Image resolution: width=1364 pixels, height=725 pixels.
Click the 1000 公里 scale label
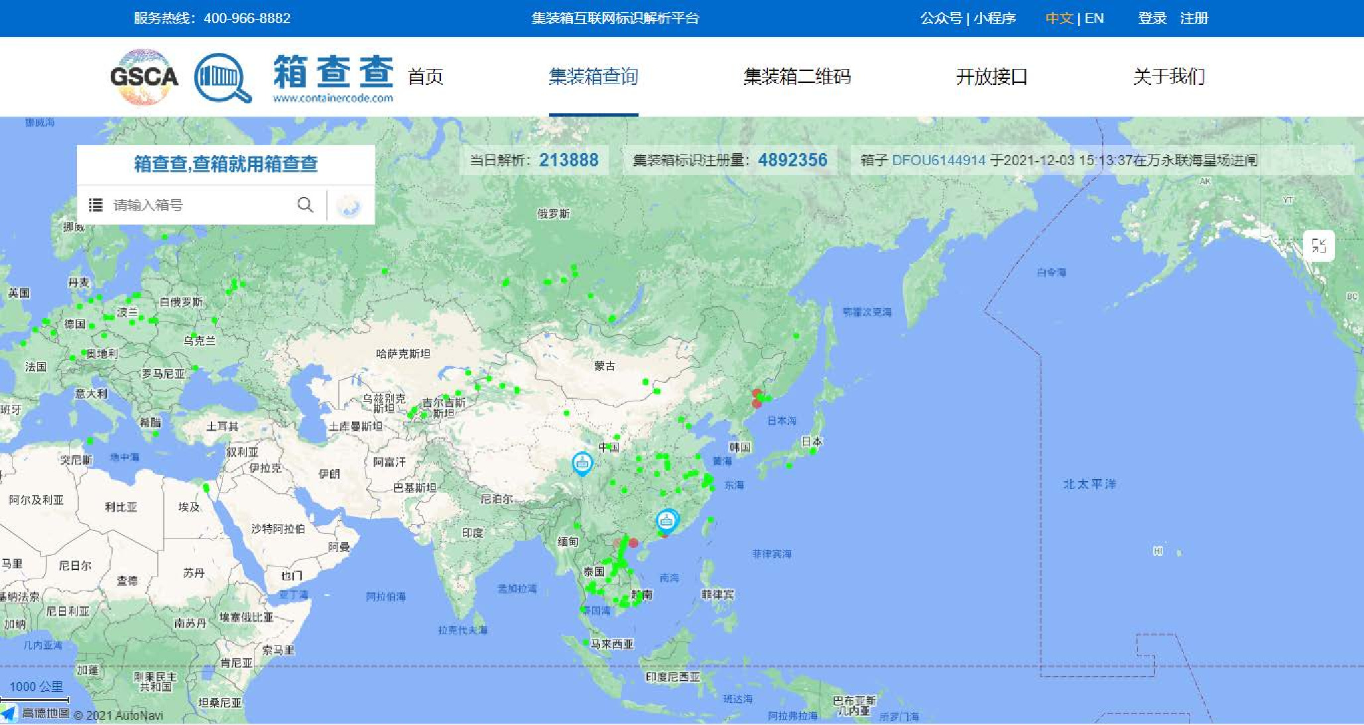36,687
